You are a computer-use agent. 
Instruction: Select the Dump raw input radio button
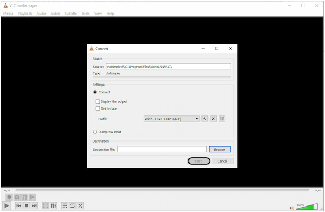click(95, 132)
